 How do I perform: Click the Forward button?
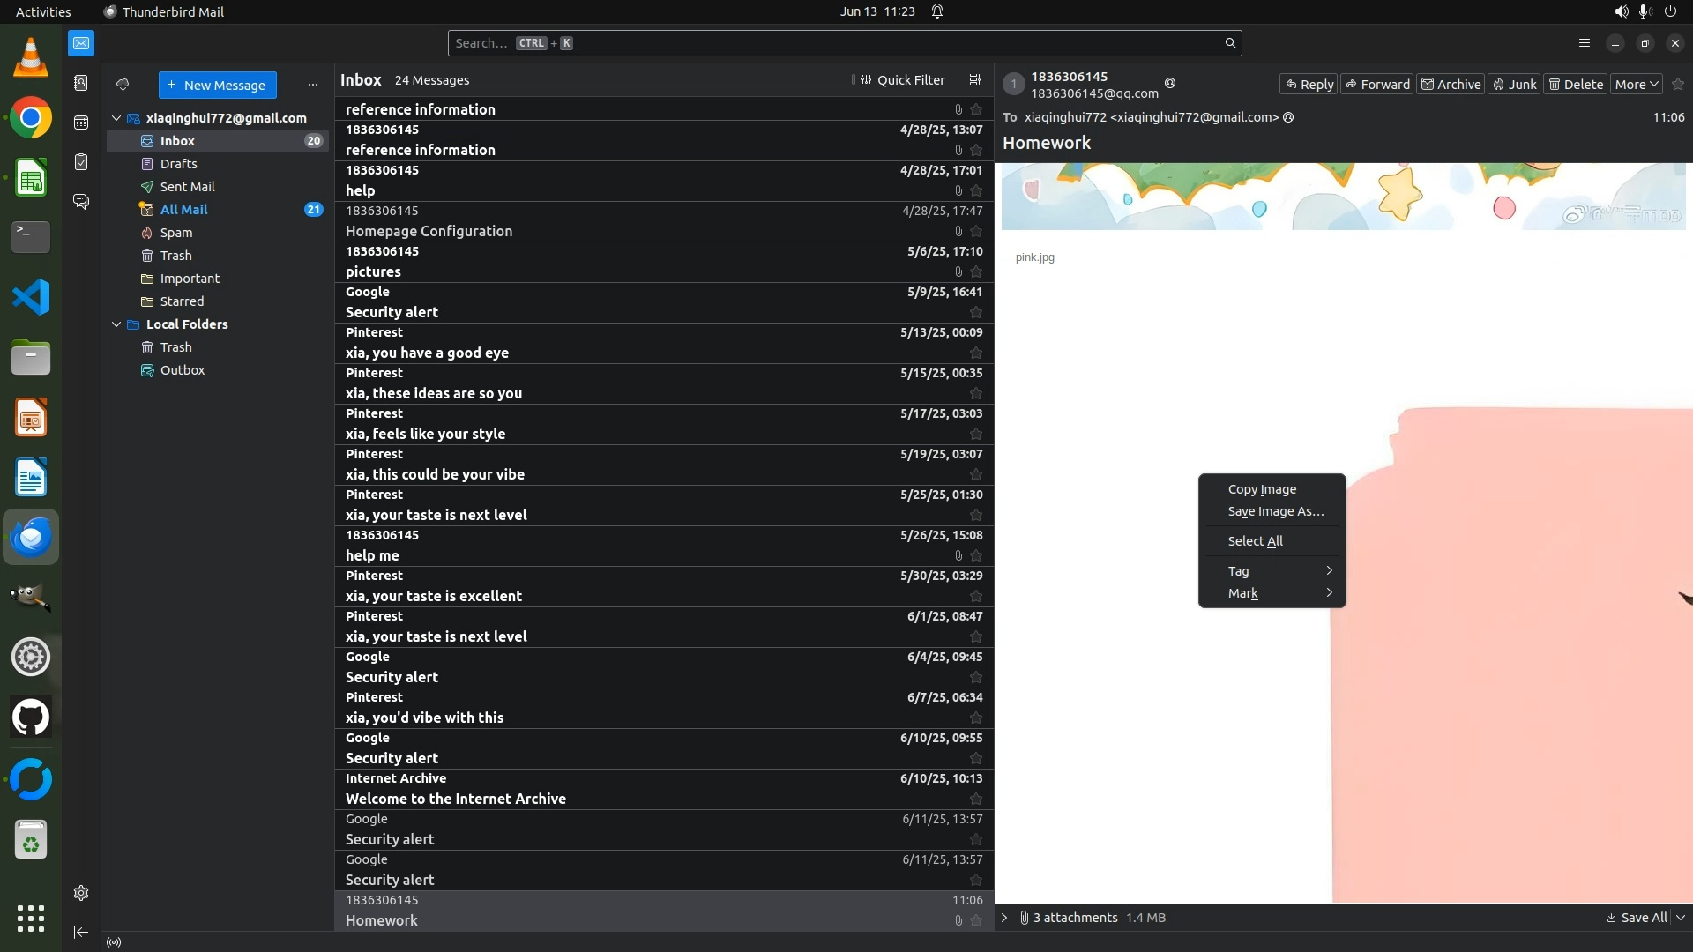tap(1376, 85)
